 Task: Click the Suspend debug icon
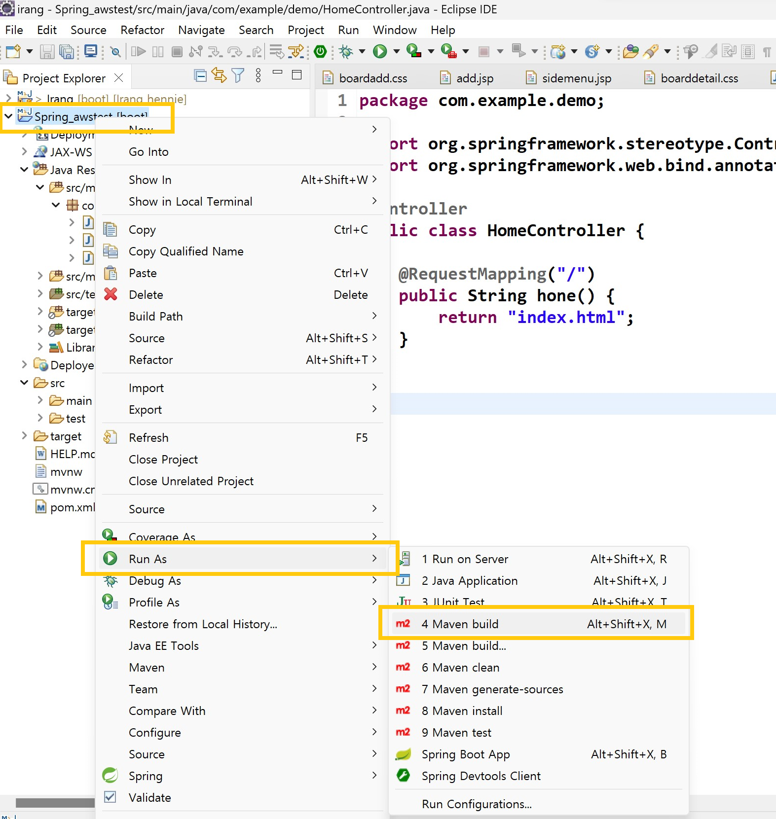pos(158,51)
